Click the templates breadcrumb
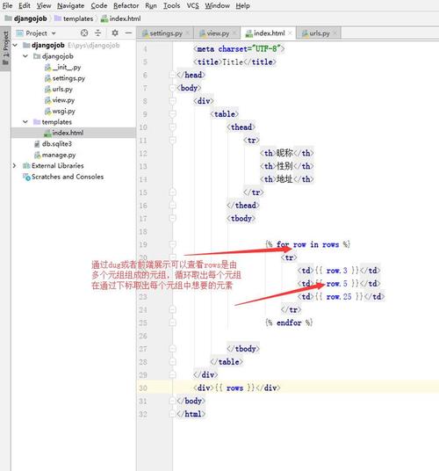439x471 pixels. 74,18
